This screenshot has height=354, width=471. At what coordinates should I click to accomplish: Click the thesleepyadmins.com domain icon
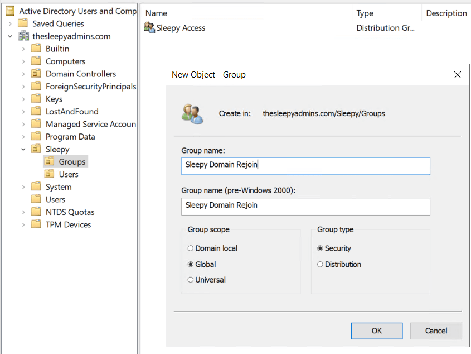pyautogui.click(x=24, y=36)
